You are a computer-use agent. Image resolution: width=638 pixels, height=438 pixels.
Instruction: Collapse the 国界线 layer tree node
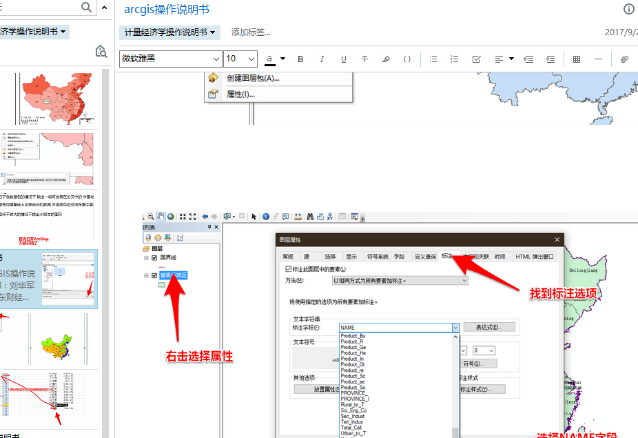coord(147,257)
